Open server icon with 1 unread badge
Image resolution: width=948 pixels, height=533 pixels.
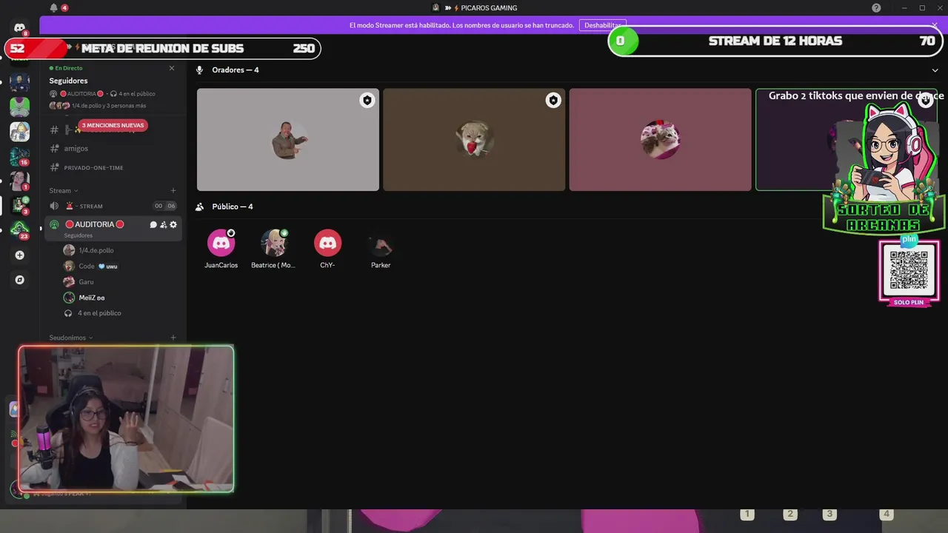point(20,181)
